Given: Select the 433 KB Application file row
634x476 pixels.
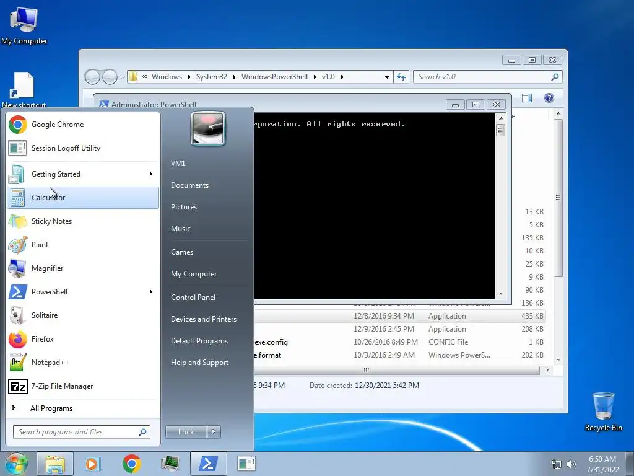Looking at the screenshot, I should click(x=399, y=316).
